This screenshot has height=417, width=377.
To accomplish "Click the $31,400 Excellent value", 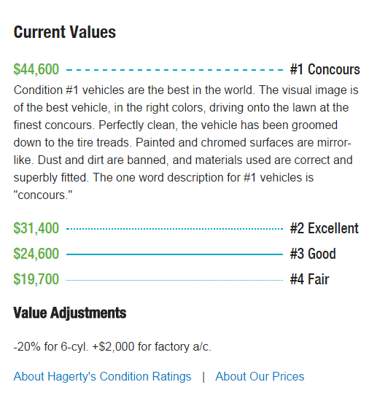I will pyautogui.click(x=36, y=228).
